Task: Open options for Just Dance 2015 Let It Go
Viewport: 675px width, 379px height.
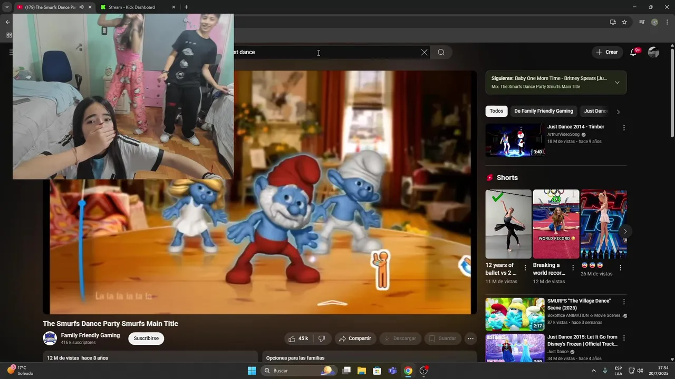Action: (624, 338)
